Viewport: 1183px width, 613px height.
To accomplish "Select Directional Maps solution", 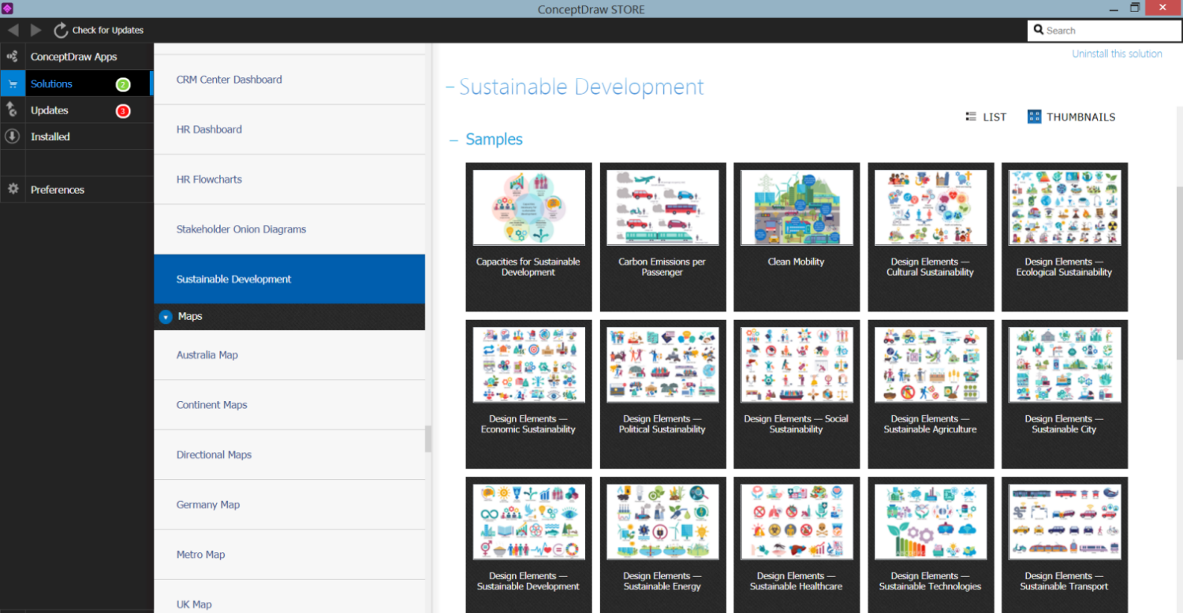I will [289, 455].
